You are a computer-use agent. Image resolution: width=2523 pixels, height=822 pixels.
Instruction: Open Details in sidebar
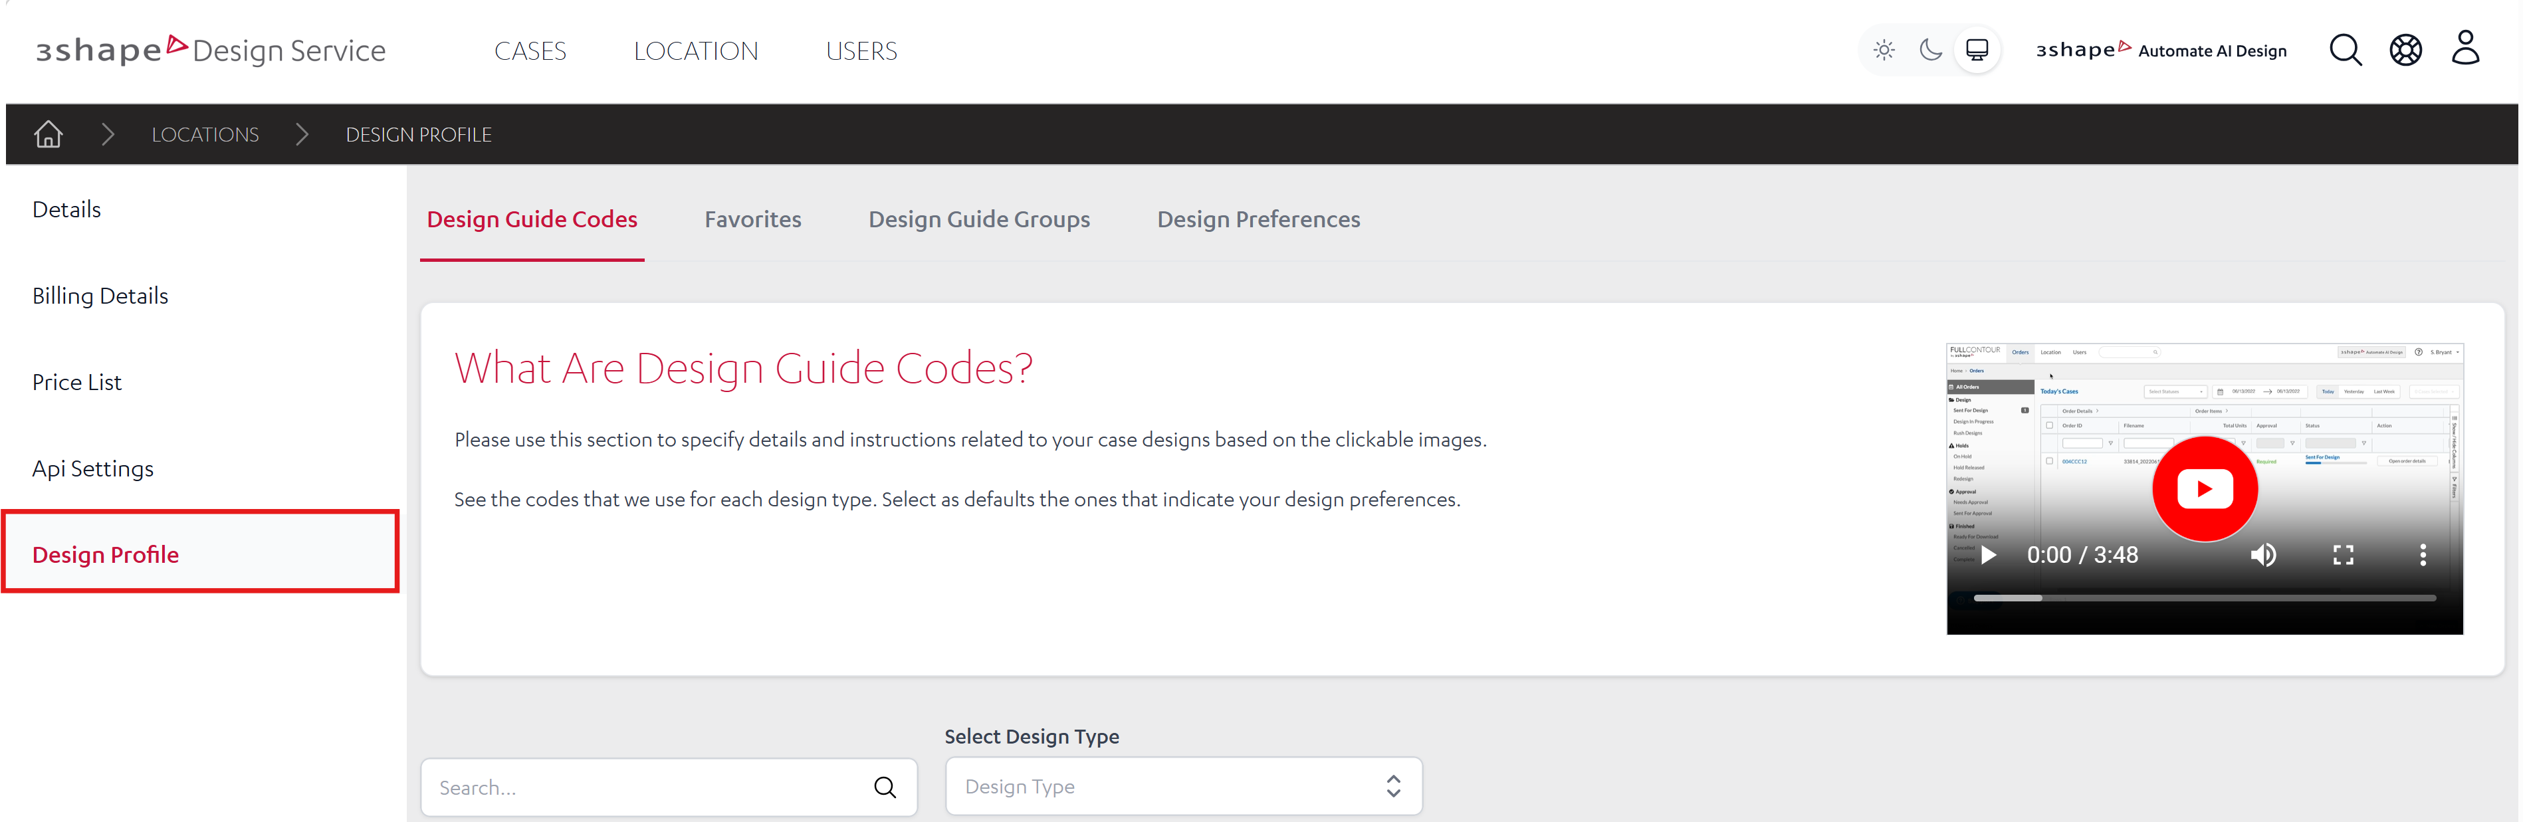(x=66, y=210)
